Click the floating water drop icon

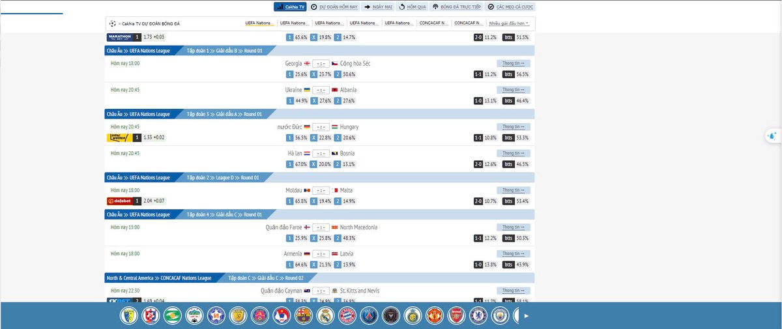tap(772, 136)
